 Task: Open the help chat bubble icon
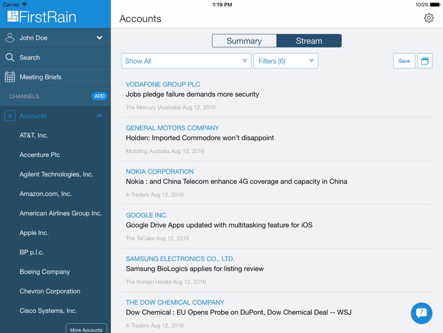pyautogui.click(x=421, y=313)
